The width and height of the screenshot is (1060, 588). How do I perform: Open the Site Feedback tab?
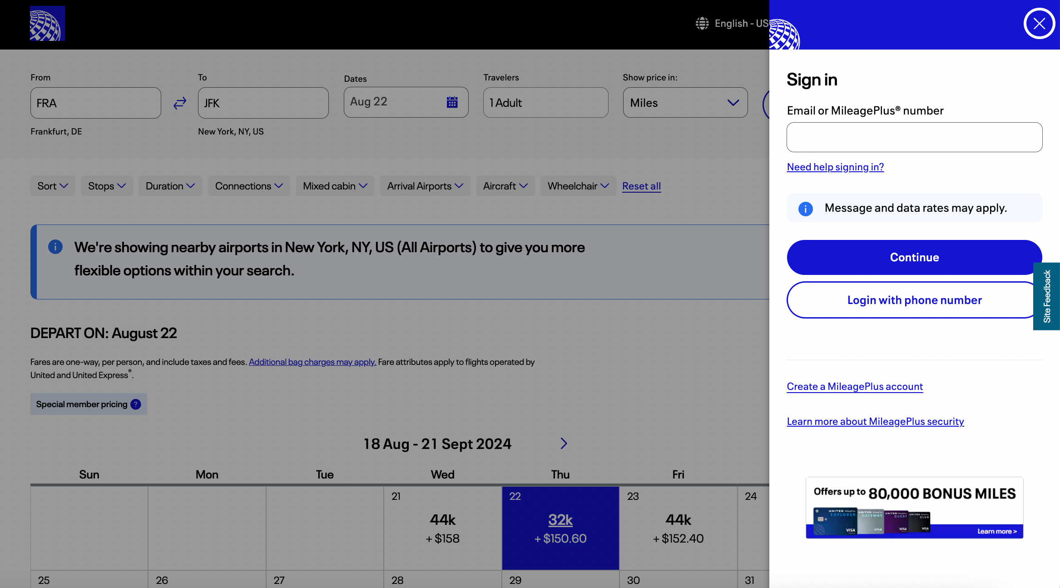[x=1047, y=296]
